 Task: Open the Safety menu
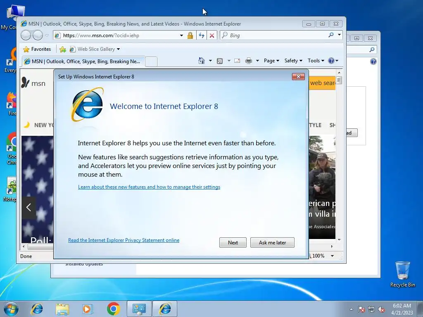pyautogui.click(x=293, y=61)
